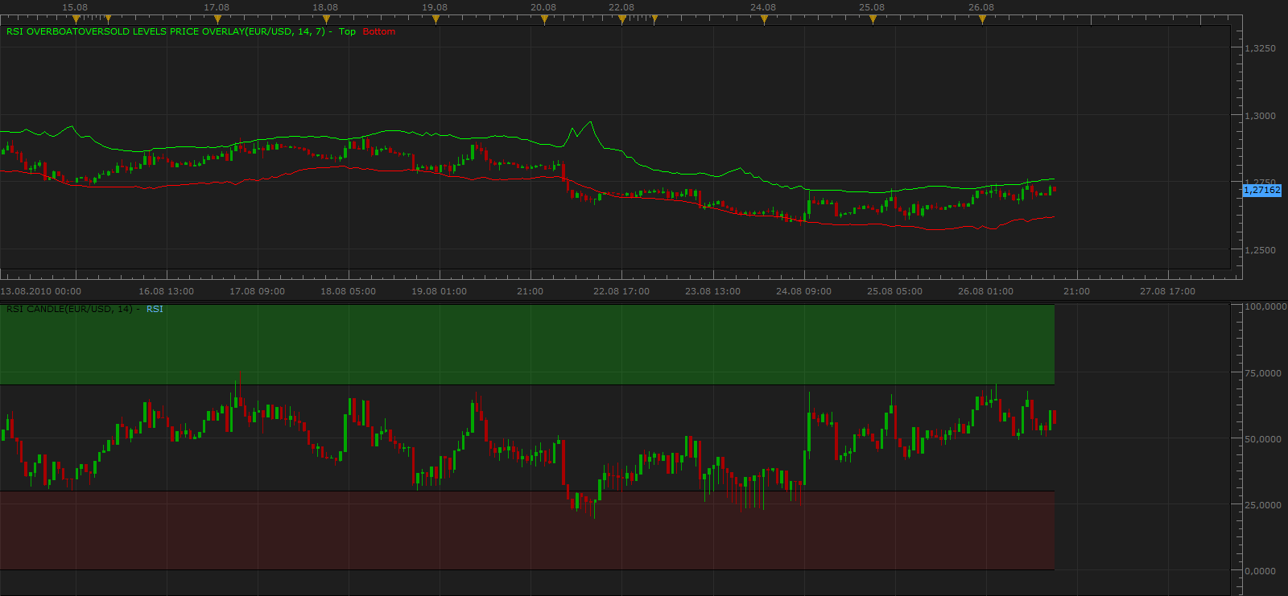Click the 21:00 label after 26.08 01:00
Image resolution: width=1288 pixels, height=596 pixels.
(x=1076, y=291)
